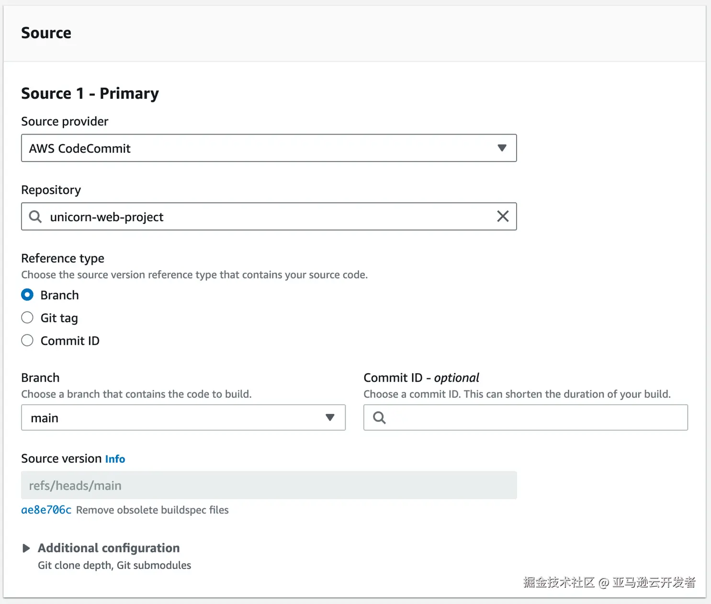Open the Branch dropdown arrow next to main
The width and height of the screenshot is (711, 604).
[x=330, y=418]
